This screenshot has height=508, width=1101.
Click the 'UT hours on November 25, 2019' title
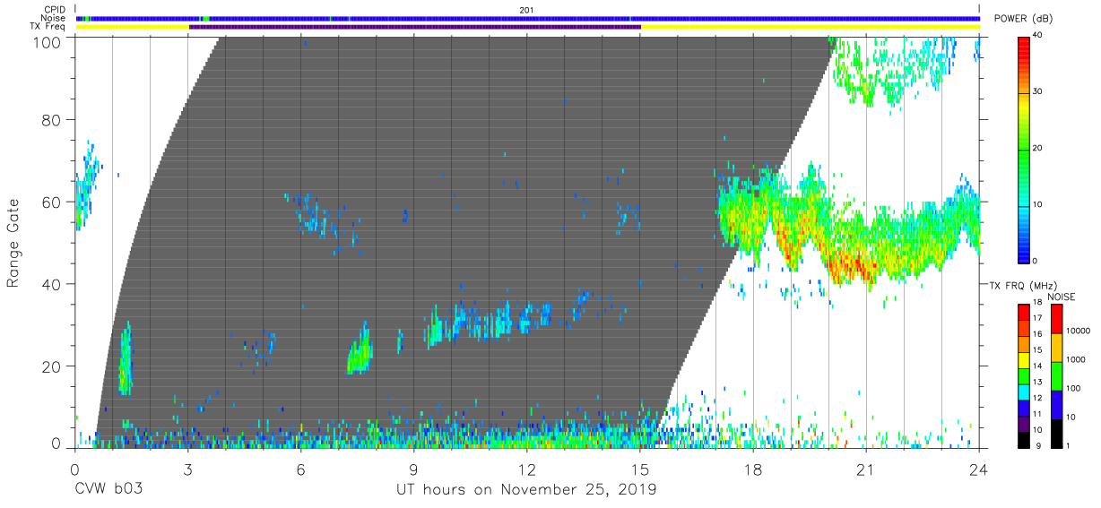tap(527, 490)
